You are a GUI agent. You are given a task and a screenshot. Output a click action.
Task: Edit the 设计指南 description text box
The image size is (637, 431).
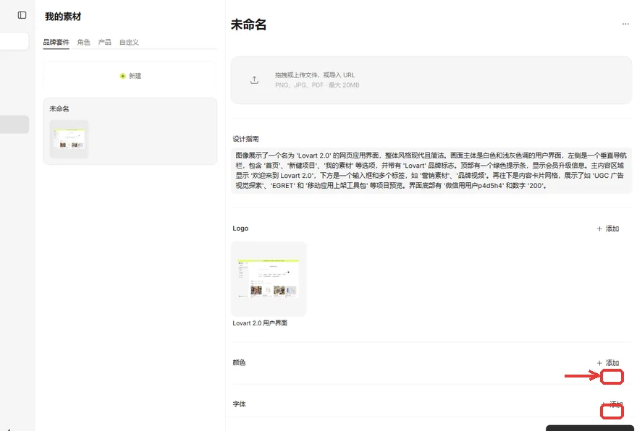pyautogui.click(x=431, y=171)
